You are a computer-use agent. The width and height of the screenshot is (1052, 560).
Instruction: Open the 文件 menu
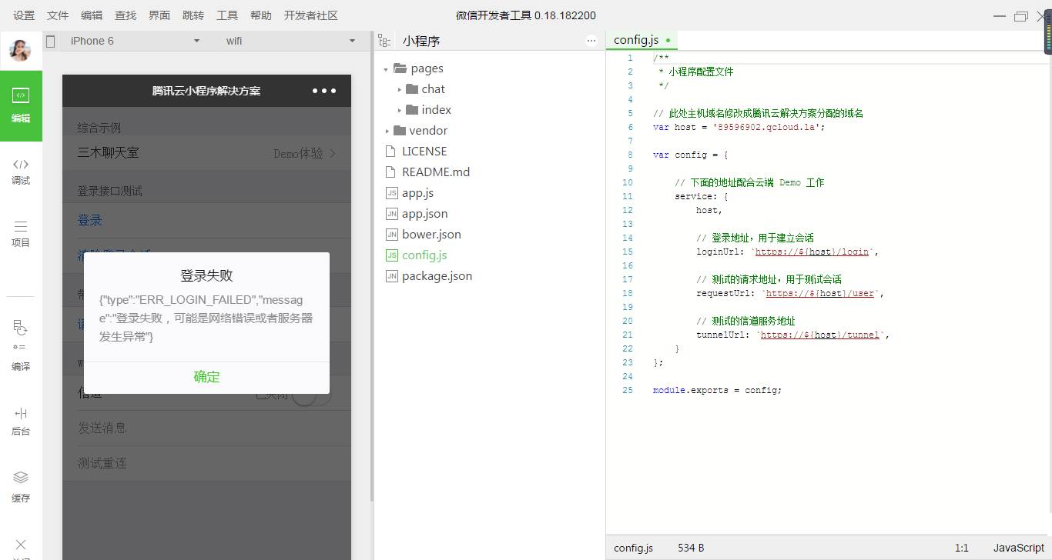(58, 15)
